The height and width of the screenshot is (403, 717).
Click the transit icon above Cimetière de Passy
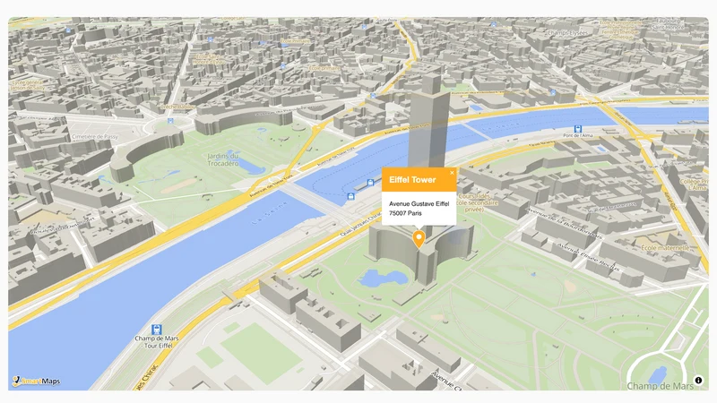[170, 121]
